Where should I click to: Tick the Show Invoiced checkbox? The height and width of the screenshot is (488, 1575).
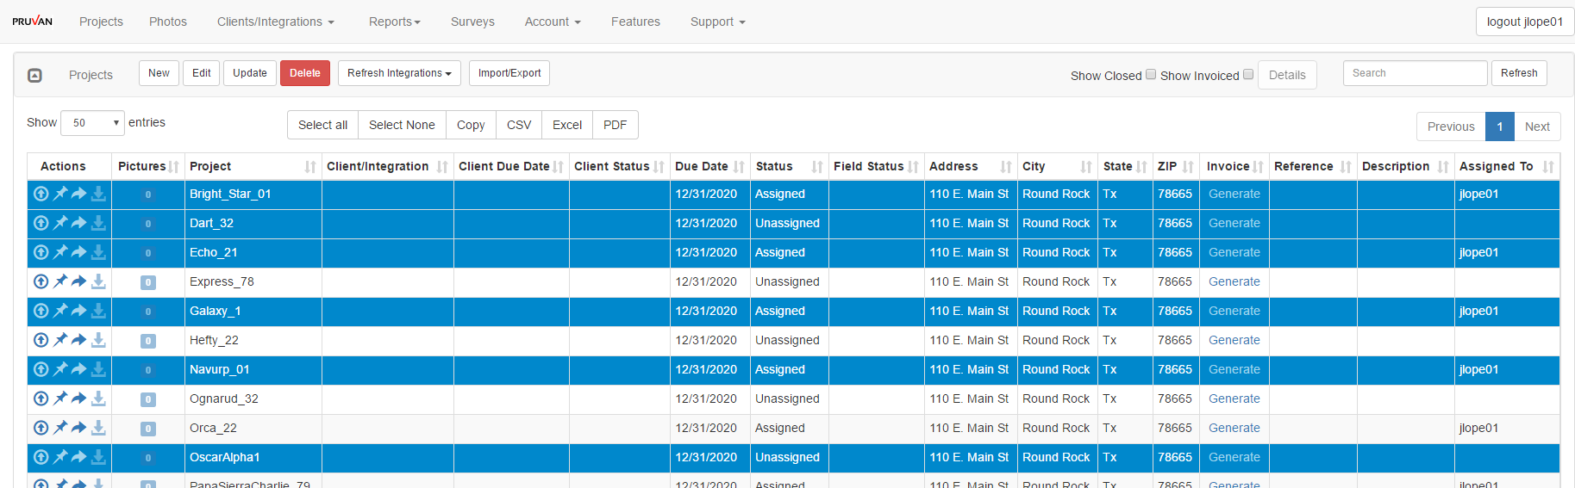1247,75
